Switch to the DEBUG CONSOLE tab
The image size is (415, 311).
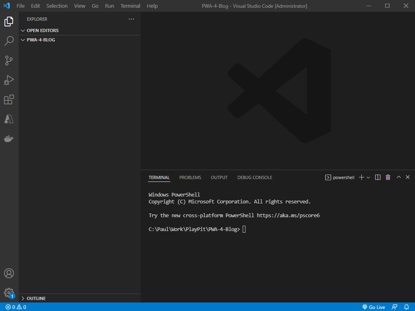(x=254, y=177)
